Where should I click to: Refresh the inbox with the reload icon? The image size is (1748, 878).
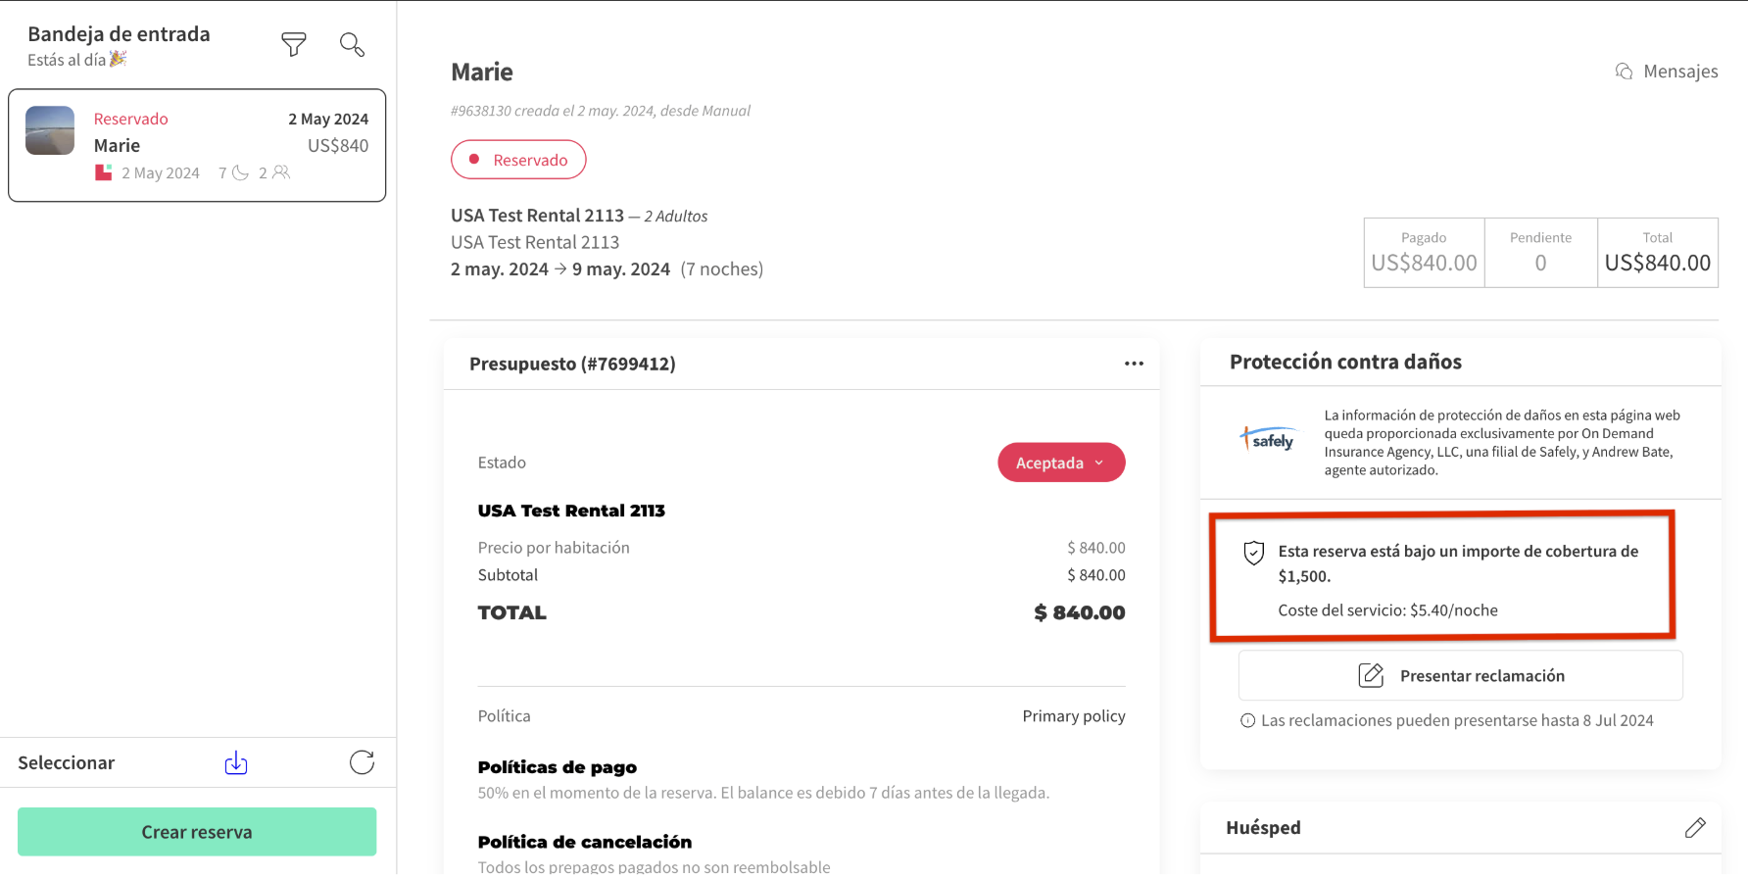[362, 763]
